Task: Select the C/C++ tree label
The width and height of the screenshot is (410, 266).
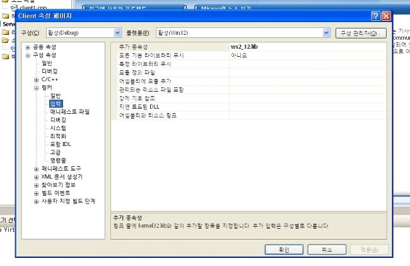Action: (x=50, y=80)
